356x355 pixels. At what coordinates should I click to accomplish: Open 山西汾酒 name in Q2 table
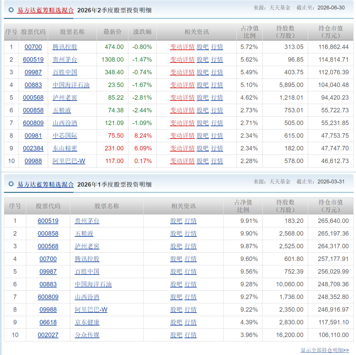(65, 123)
